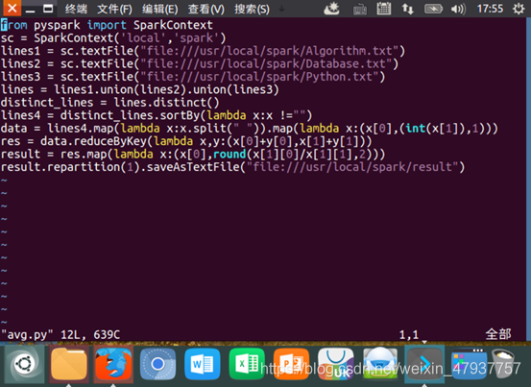Screen dimensions: 531x387
Task: Select the terminal icon in dock
Action: (x=424, y=364)
